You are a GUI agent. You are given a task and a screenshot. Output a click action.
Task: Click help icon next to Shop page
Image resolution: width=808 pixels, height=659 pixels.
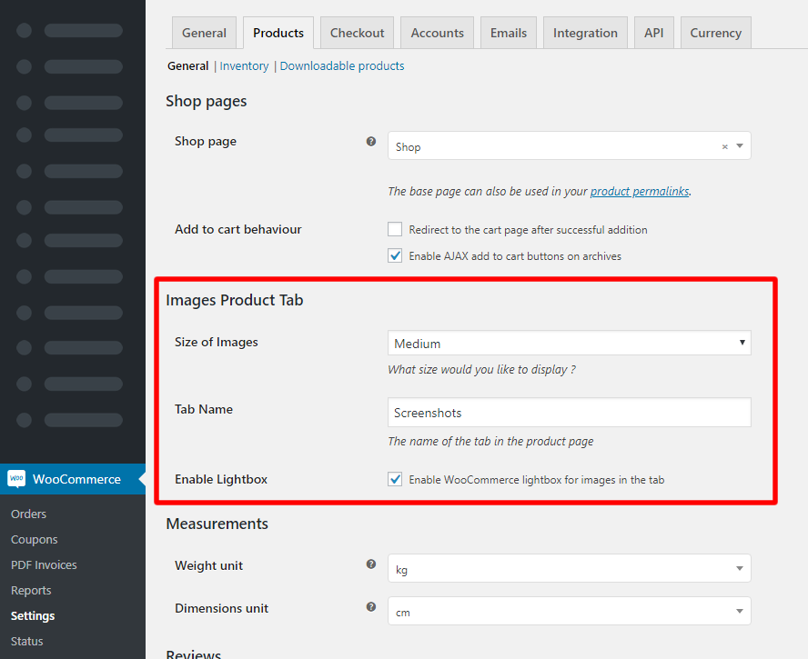coord(371,142)
